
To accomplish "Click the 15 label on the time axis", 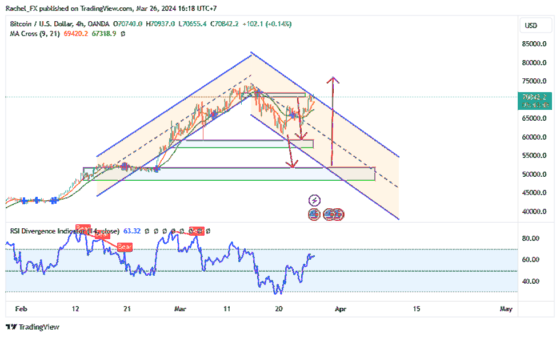I will [x=417, y=309].
